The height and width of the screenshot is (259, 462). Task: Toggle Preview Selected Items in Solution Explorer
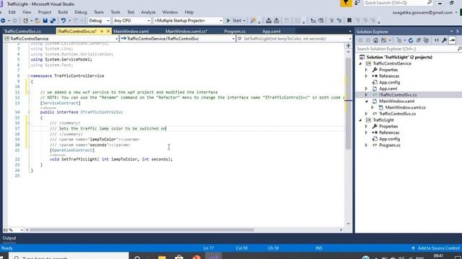point(453,40)
